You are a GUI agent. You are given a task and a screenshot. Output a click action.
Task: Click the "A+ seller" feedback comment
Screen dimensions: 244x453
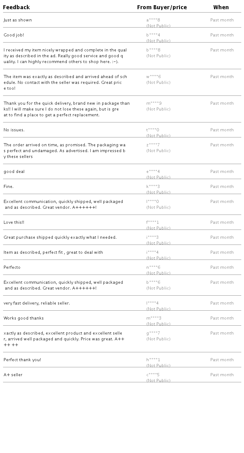(13, 375)
